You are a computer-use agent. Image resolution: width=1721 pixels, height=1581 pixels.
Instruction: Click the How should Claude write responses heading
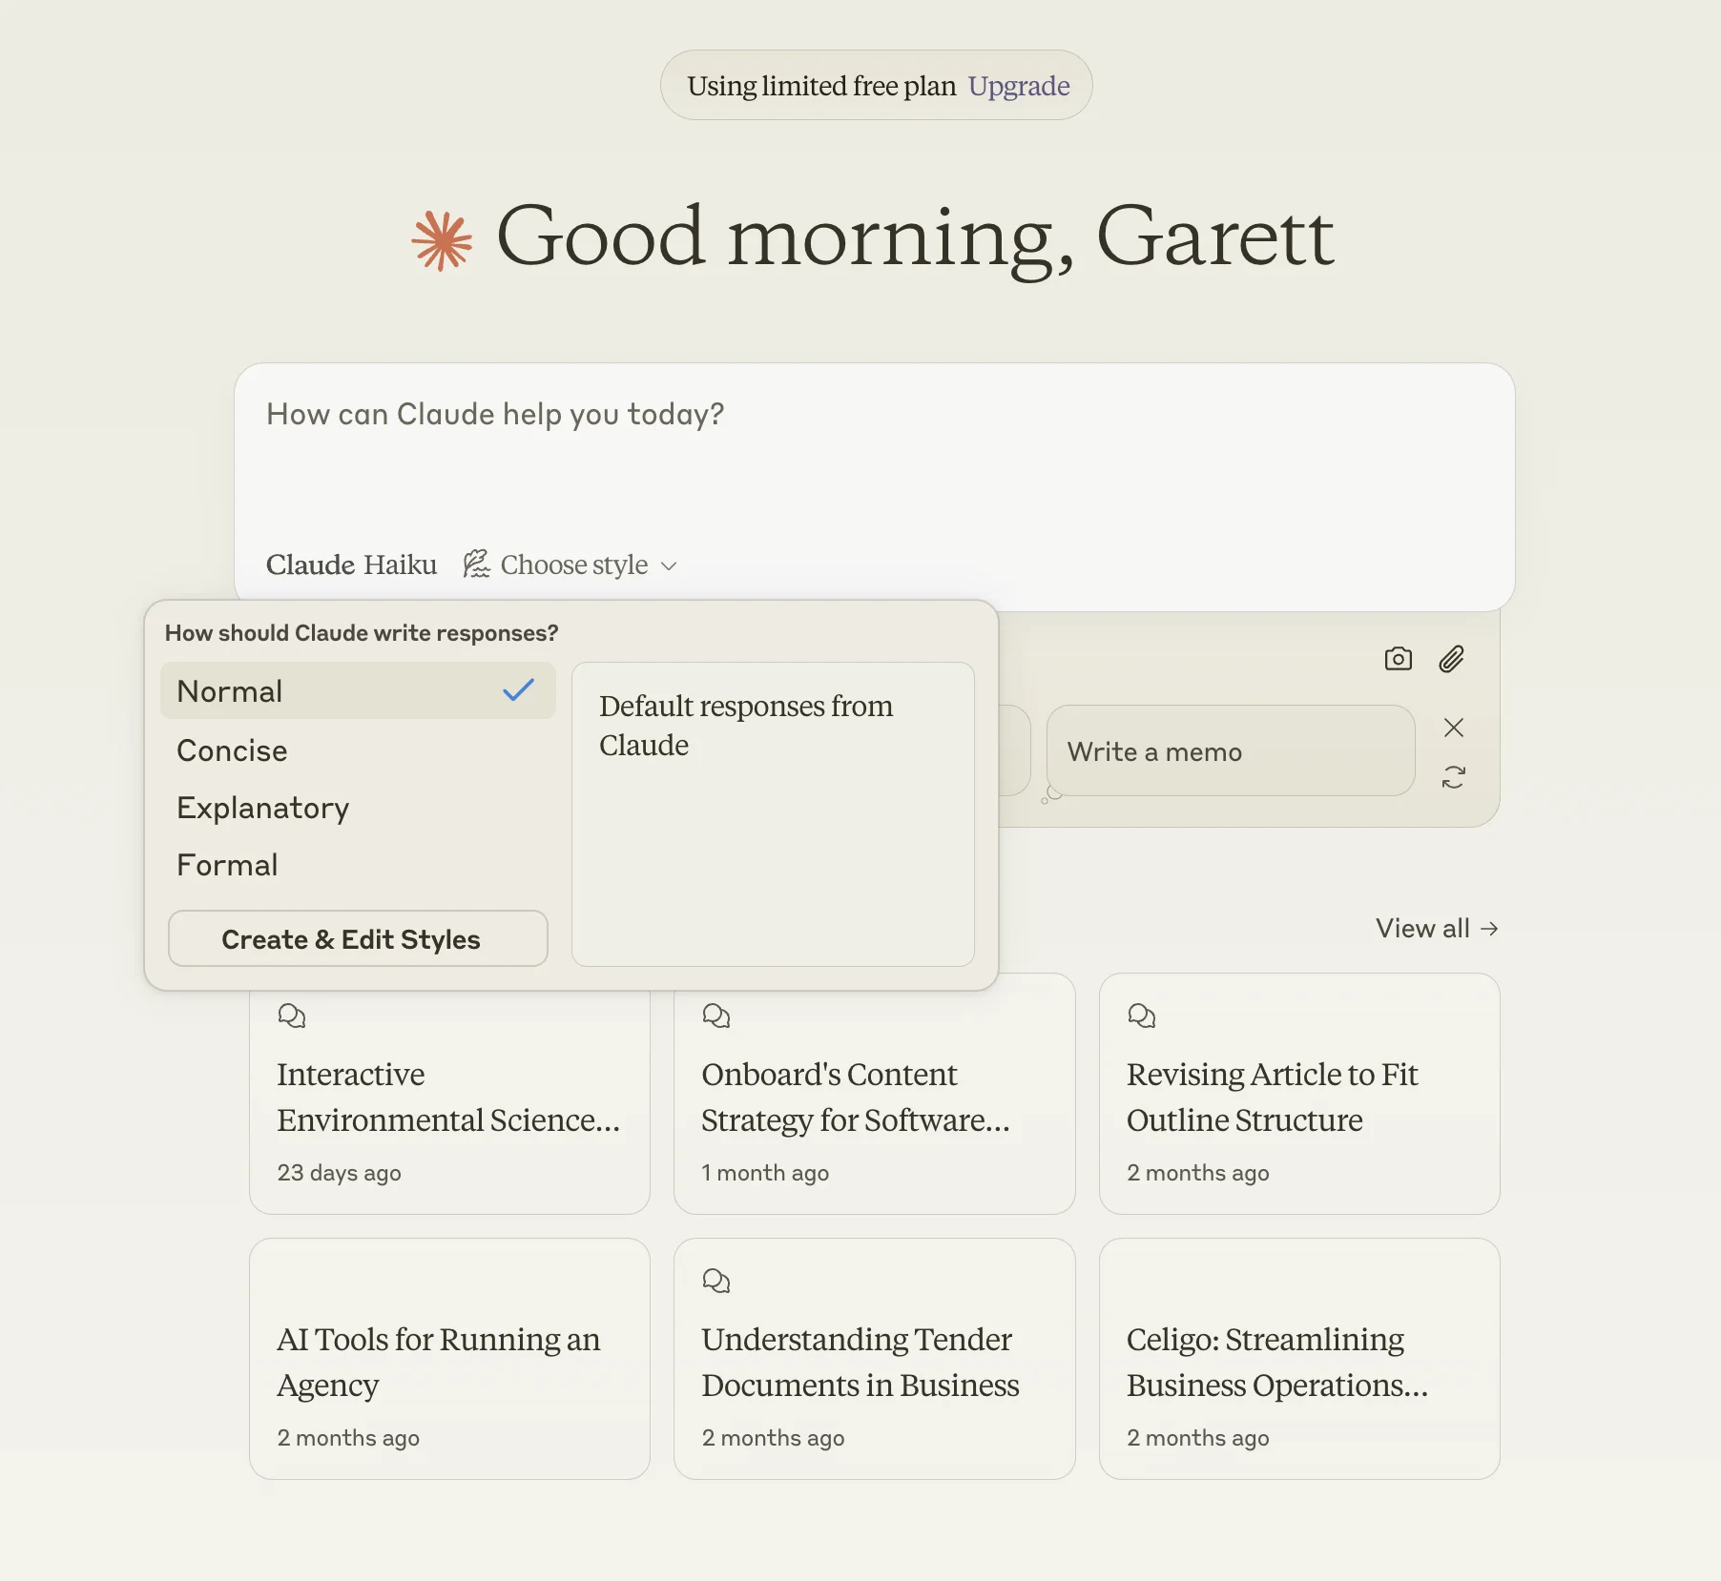click(362, 633)
